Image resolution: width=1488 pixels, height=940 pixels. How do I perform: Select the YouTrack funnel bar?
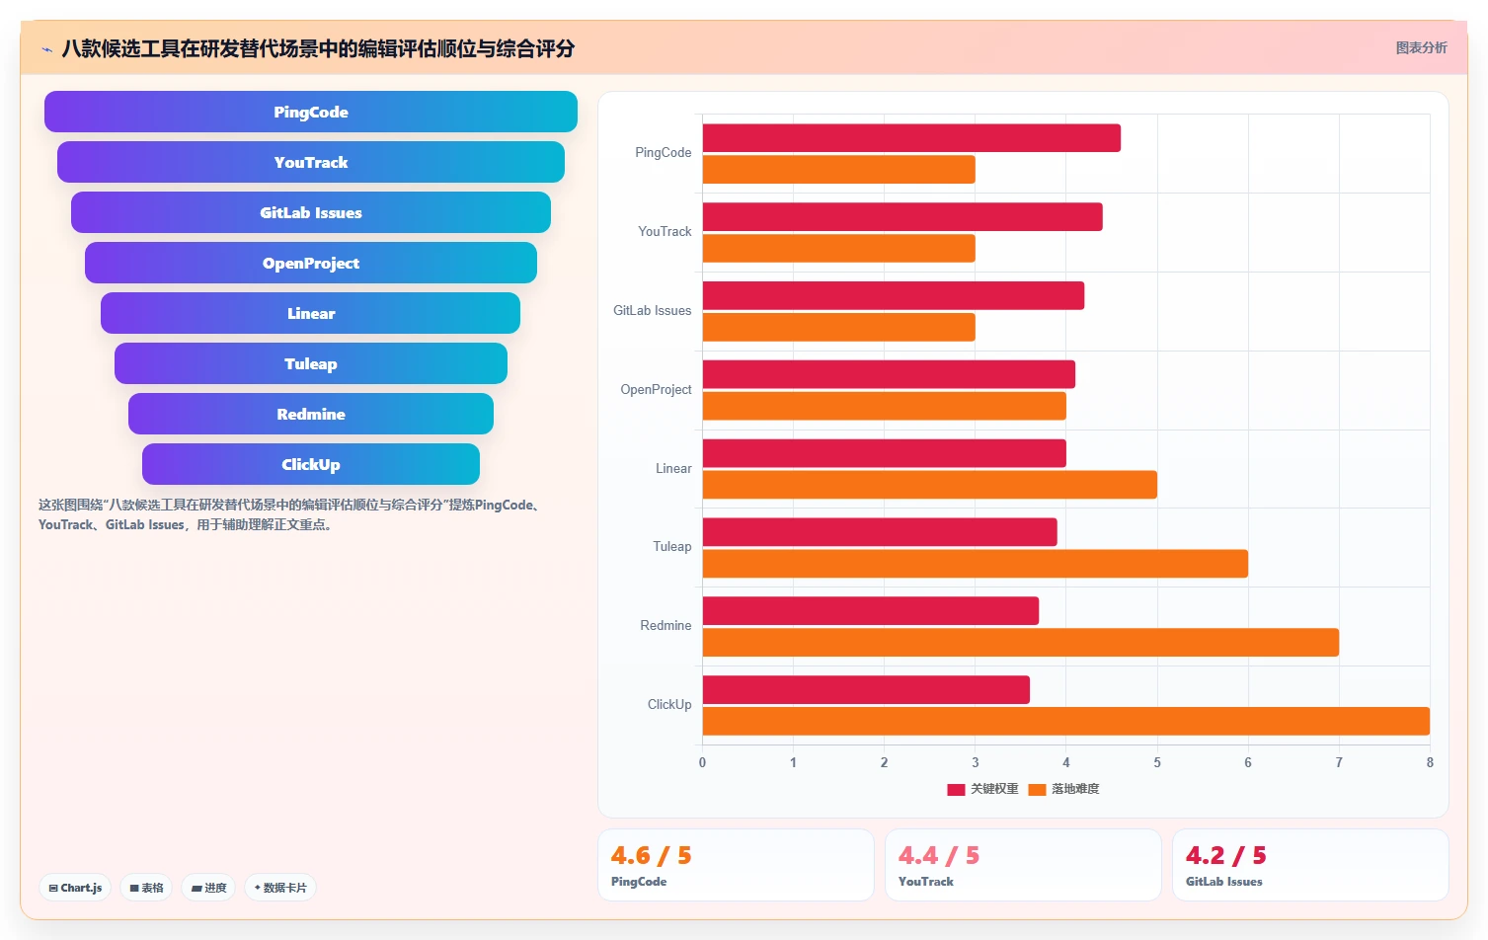click(311, 162)
